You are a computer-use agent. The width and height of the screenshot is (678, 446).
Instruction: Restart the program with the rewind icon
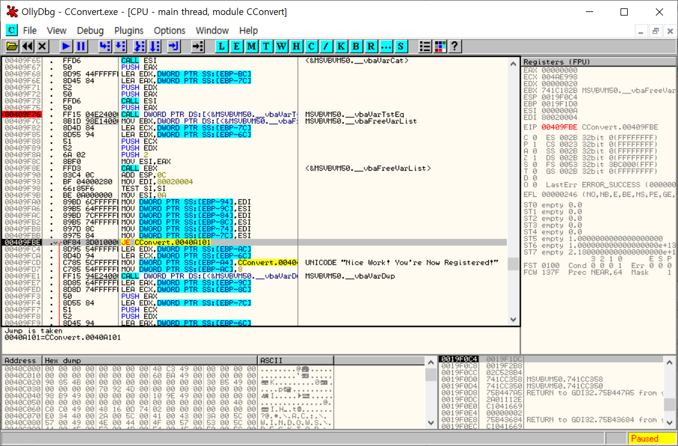point(28,46)
